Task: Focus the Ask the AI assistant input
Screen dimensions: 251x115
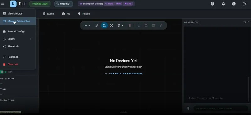Action: 221,108
